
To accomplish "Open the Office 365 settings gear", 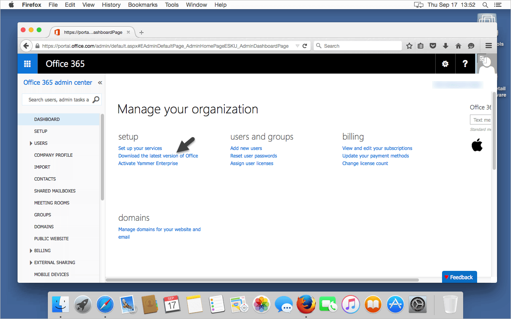I will [445, 64].
